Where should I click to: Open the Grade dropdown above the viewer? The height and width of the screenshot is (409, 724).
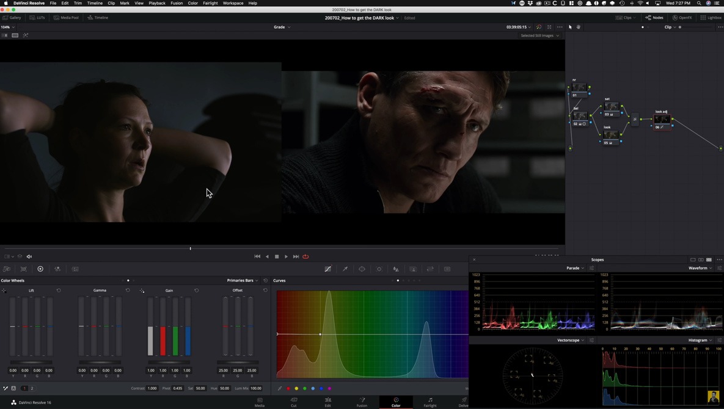click(282, 27)
